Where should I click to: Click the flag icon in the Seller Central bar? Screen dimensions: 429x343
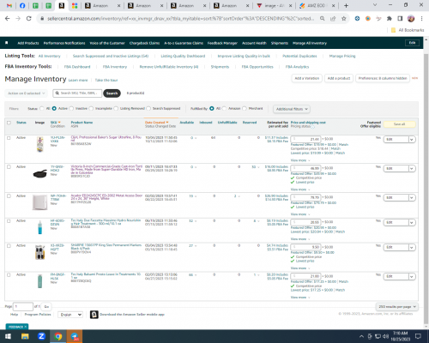[x=7, y=43]
